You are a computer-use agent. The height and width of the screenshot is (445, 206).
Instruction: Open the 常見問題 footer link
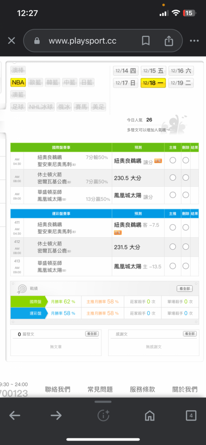tap(100, 389)
